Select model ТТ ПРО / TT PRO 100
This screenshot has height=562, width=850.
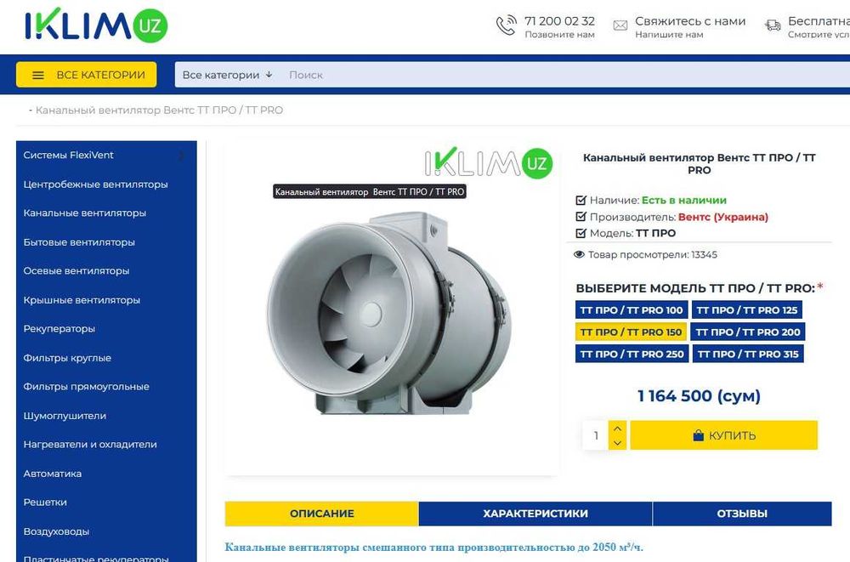(632, 310)
